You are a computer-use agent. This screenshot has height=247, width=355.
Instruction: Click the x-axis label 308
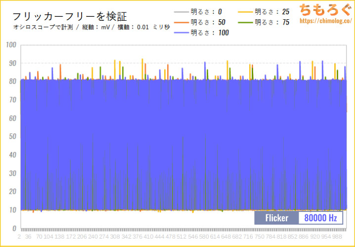[114, 237]
